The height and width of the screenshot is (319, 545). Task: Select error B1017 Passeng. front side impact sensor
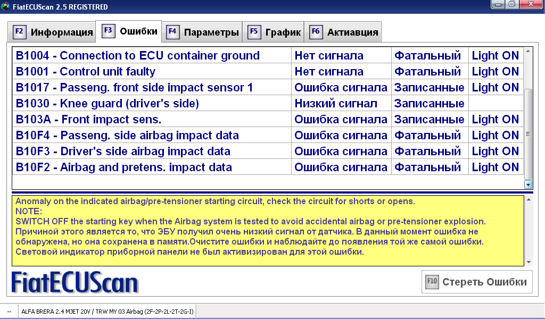click(x=152, y=88)
